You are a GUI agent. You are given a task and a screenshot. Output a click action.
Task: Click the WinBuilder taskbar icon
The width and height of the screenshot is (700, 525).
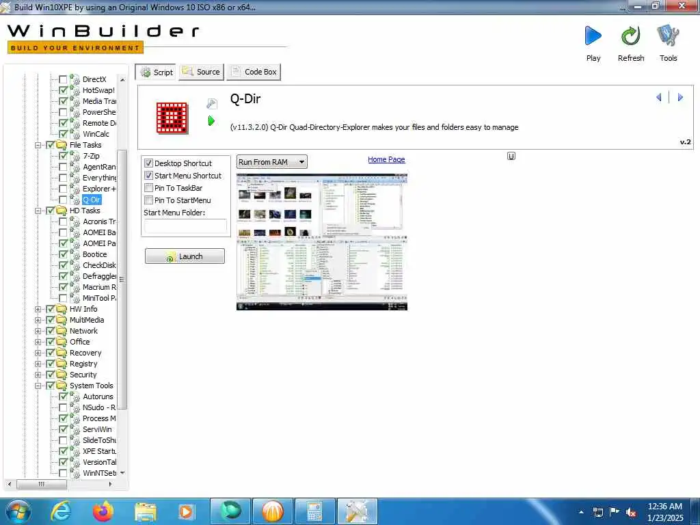357,511
